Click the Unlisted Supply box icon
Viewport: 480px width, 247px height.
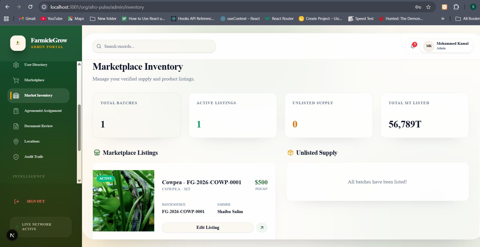290,153
